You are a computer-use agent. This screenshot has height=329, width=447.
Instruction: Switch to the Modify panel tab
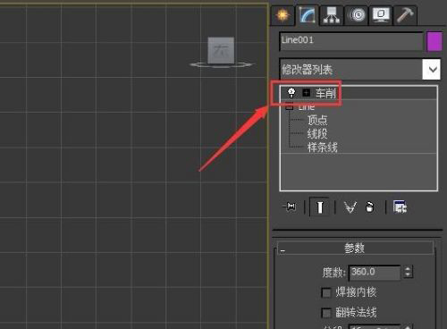(x=307, y=15)
